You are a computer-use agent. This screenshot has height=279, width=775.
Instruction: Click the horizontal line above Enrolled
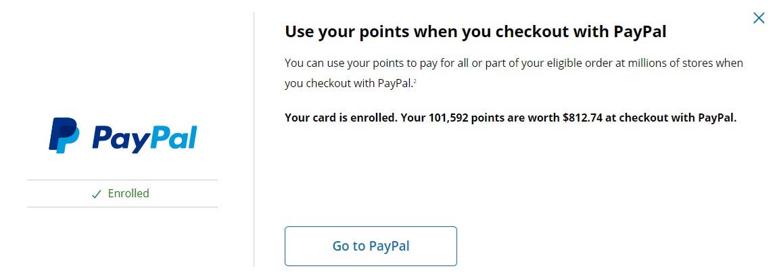point(122,180)
